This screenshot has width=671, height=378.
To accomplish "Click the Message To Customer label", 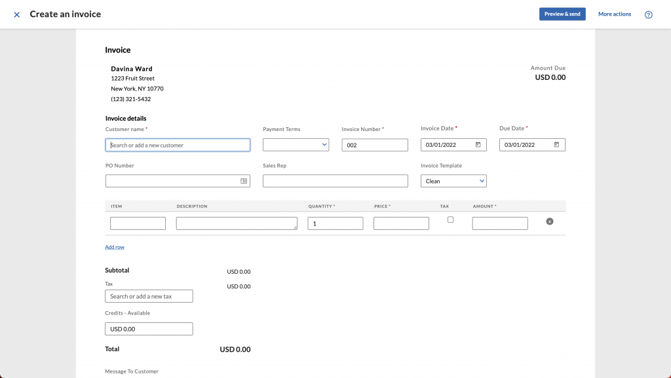I will pos(132,371).
